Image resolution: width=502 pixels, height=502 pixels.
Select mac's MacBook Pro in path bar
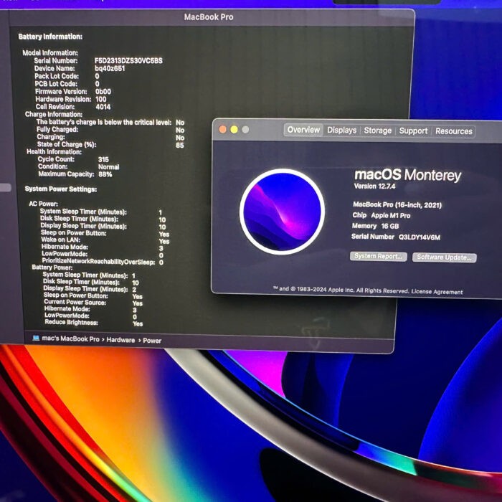click(x=70, y=338)
